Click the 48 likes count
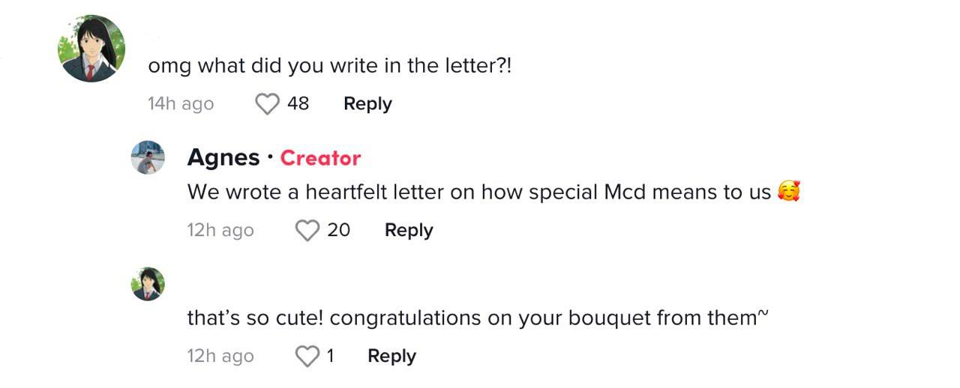 tap(298, 104)
